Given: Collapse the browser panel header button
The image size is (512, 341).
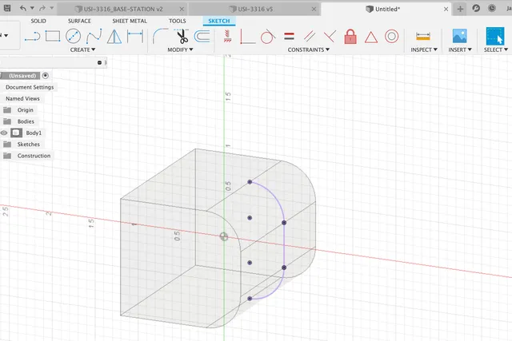Looking at the screenshot, I should pos(99,62).
